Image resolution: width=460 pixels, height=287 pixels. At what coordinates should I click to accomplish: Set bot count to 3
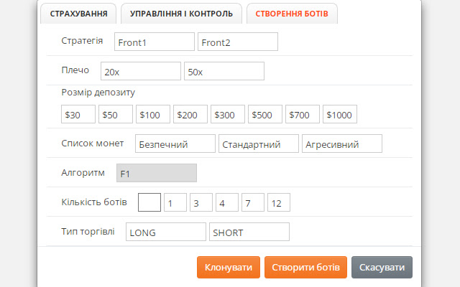point(201,202)
